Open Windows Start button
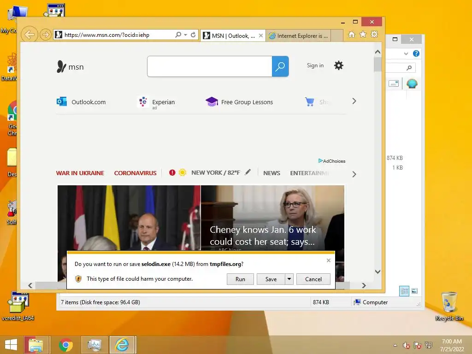The height and width of the screenshot is (354, 472). (x=11, y=345)
